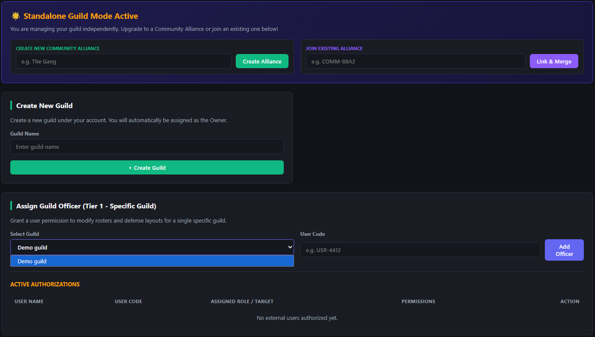Click the sun icon beside Standalone Guild Mode
This screenshot has height=337, width=595.
pyautogui.click(x=15, y=16)
